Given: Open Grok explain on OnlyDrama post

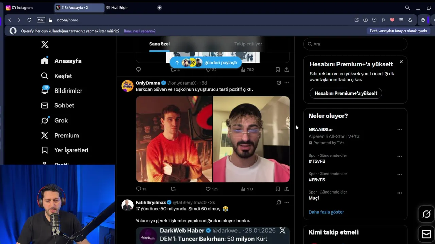Looking at the screenshot, I should [x=279, y=83].
